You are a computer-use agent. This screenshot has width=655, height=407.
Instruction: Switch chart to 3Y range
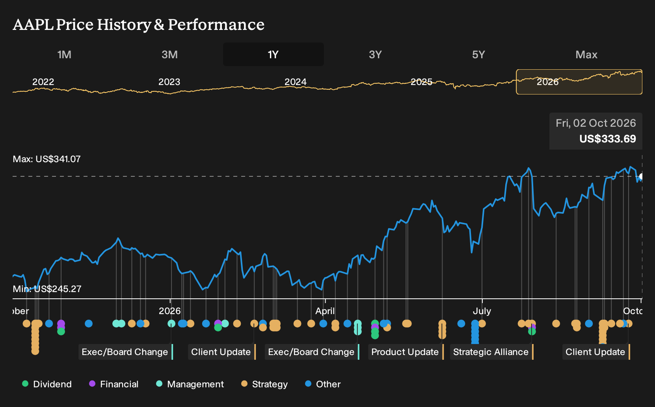pos(375,54)
